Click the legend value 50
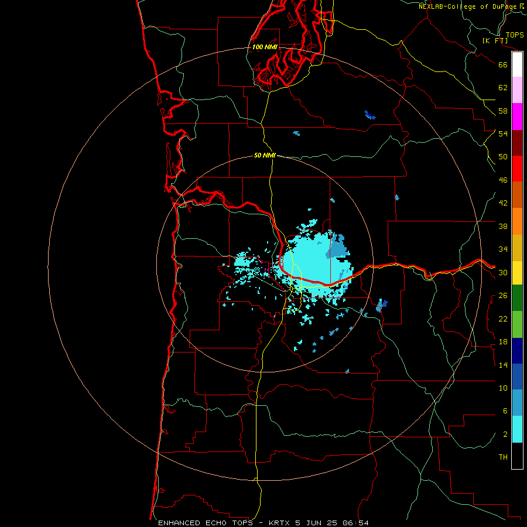The image size is (527, 527). (x=503, y=157)
